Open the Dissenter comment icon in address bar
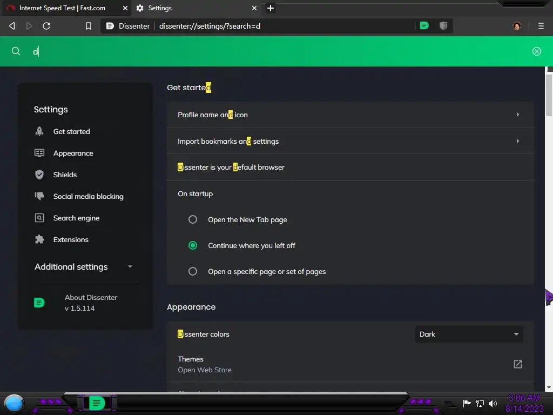553x415 pixels. [x=424, y=26]
